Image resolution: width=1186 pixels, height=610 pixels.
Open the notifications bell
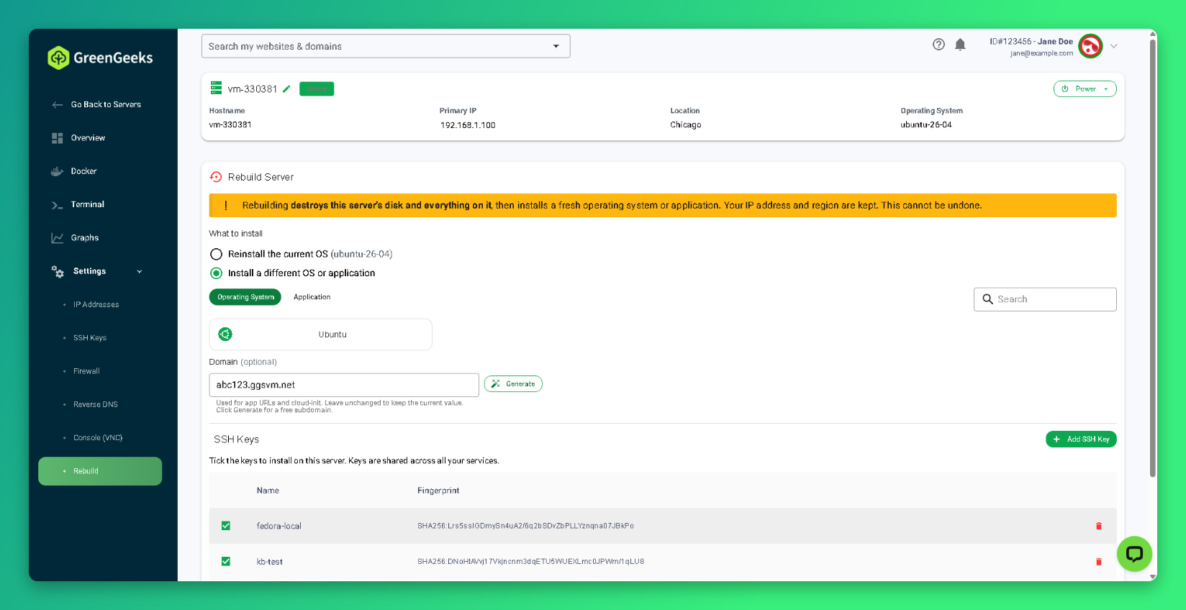point(960,45)
